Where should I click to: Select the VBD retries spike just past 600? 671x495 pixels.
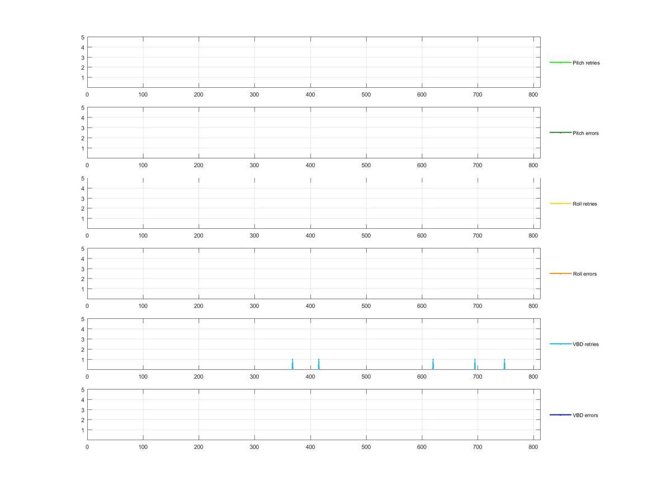(x=433, y=364)
